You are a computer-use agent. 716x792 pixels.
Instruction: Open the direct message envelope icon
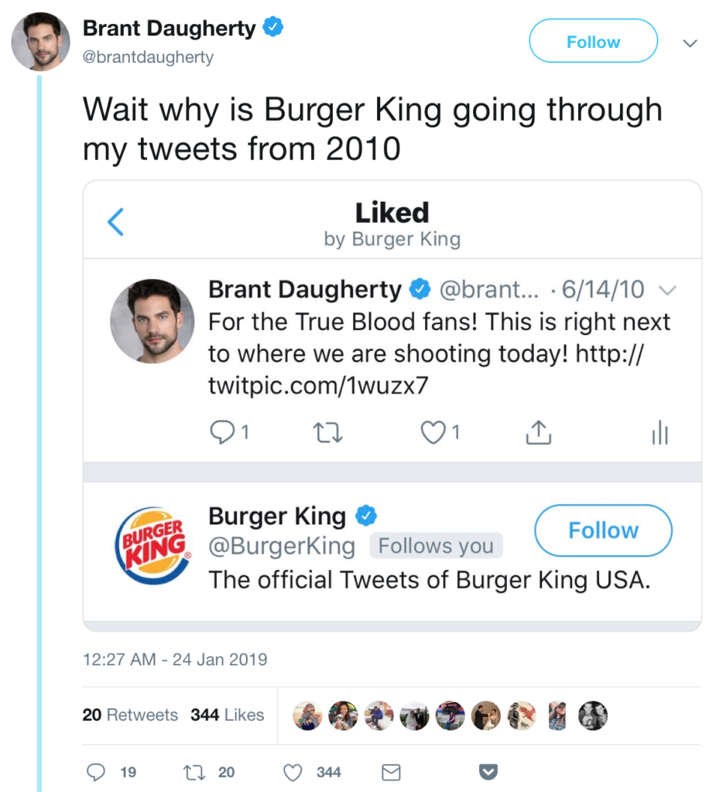pyautogui.click(x=391, y=773)
